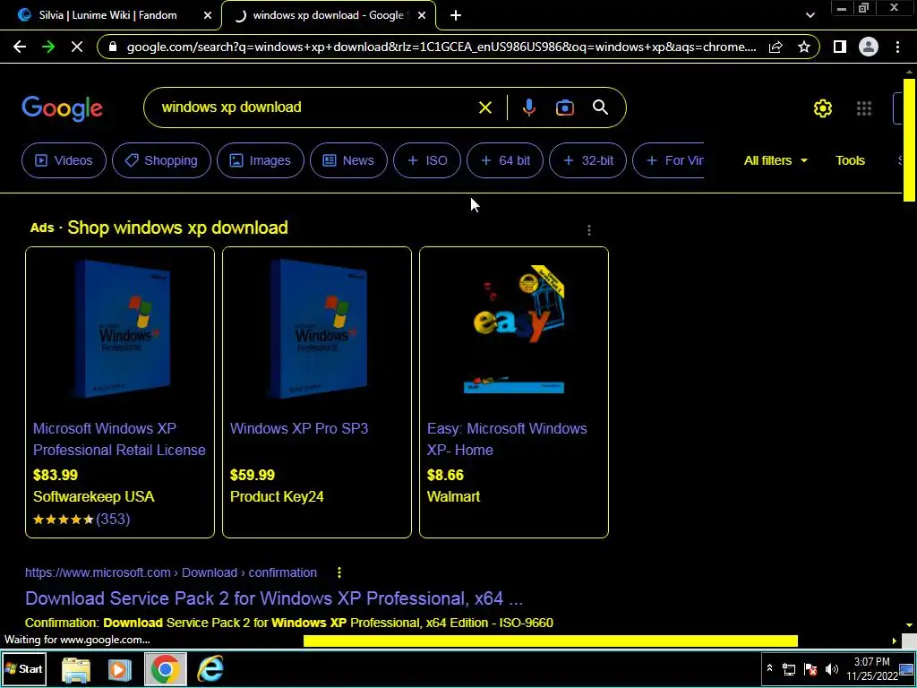Share this page via address bar icon
Screen dimensions: 917x688
[776, 47]
